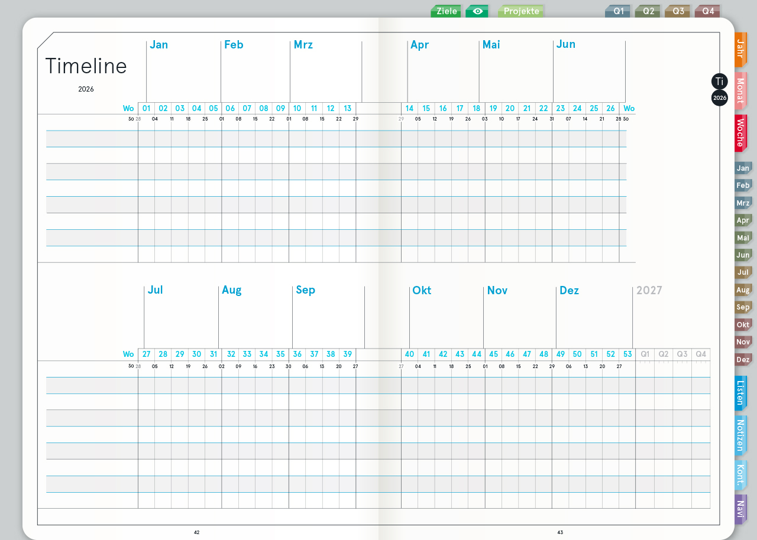This screenshot has width=757, height=540.
Task: Open the Nov month header link
Action: pos(497,291)
